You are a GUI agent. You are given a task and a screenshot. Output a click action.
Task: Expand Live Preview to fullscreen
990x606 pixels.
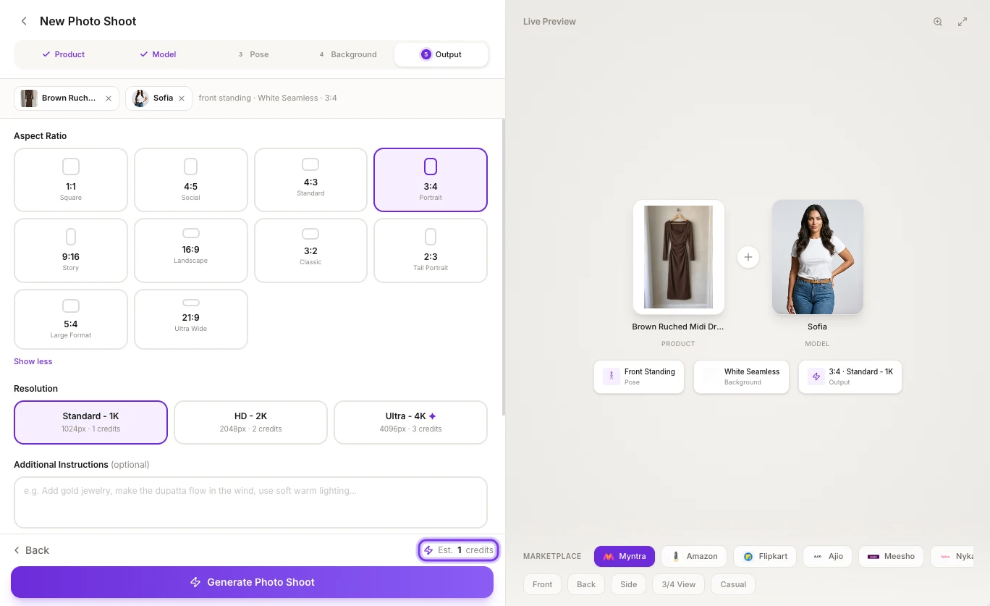tap(962, 22)
